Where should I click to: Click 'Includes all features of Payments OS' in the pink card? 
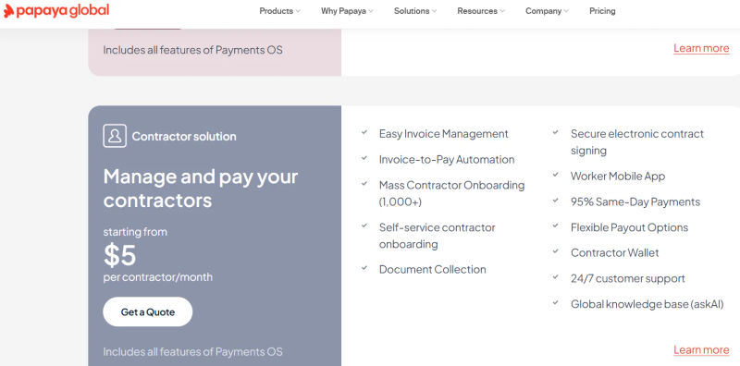pos(192,50)
